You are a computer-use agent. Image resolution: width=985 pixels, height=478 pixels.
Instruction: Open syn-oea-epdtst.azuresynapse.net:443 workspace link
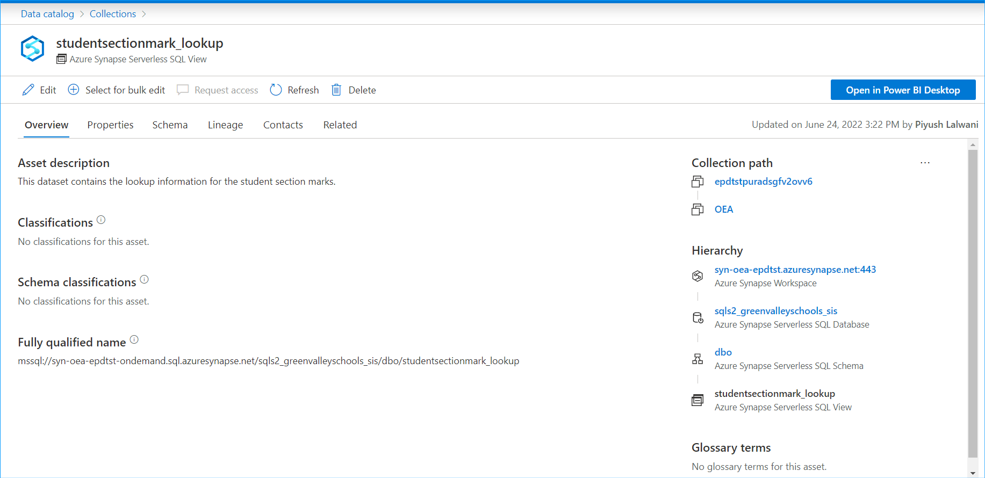(795, 270)
